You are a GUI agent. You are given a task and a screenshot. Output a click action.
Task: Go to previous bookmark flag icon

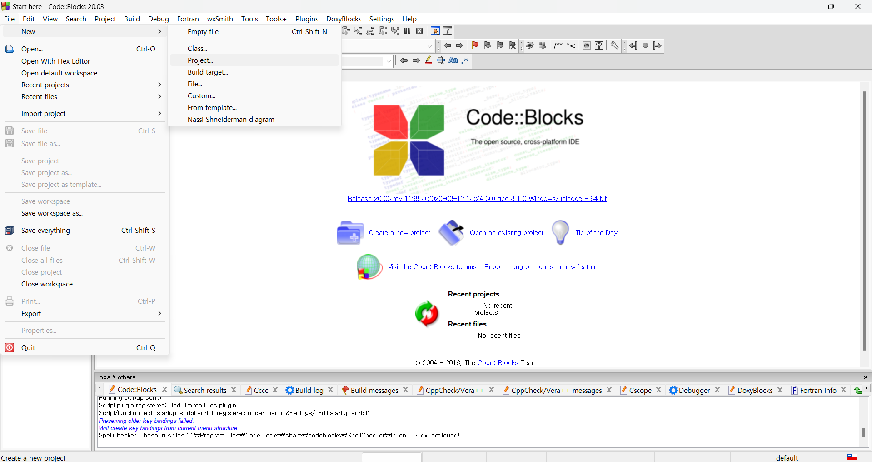488,45
